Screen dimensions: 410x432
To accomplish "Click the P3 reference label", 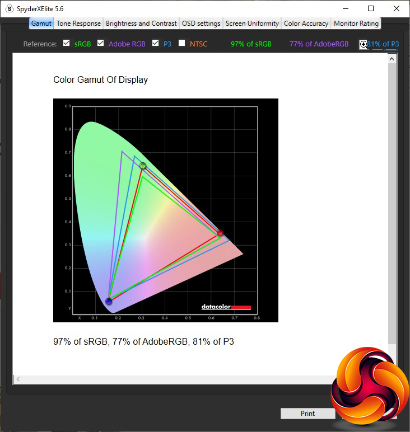I will [x=167, y=44].
